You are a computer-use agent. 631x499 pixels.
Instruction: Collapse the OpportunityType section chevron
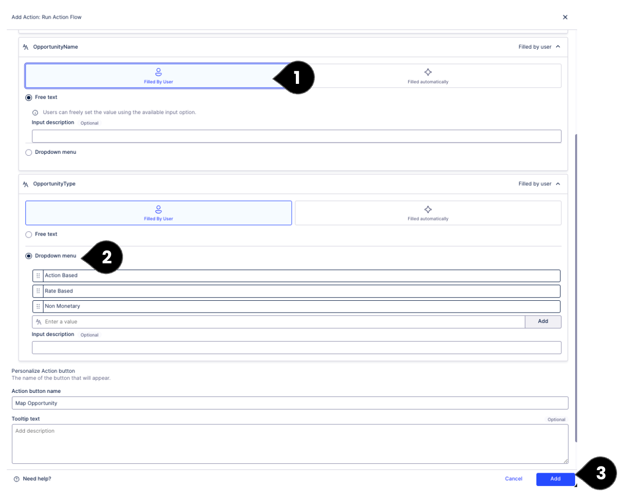click(558, 184)
